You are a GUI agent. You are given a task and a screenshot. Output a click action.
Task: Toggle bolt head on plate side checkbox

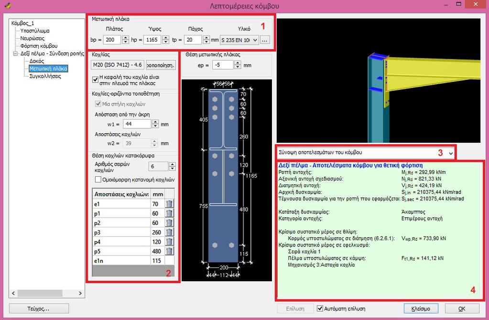click(96, 80)
